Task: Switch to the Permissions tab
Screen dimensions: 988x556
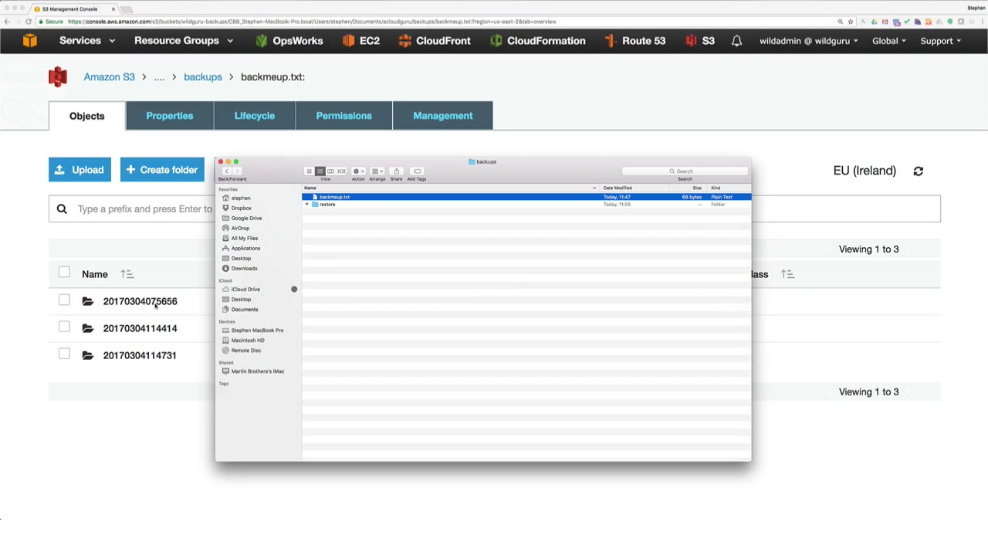Action: (x=344, y=116)
